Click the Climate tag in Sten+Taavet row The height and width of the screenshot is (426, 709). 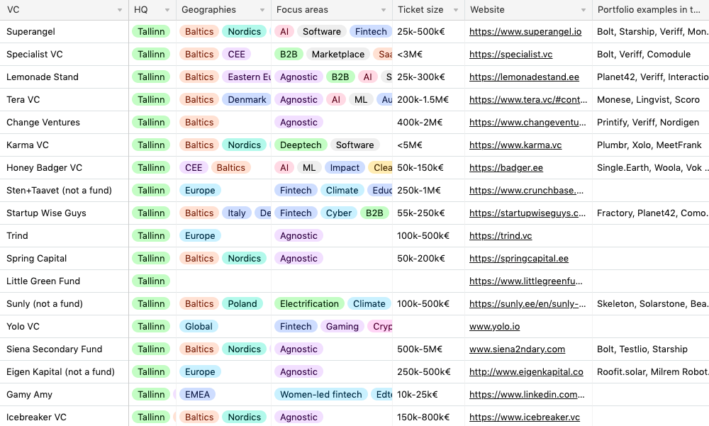pos(342,190)
